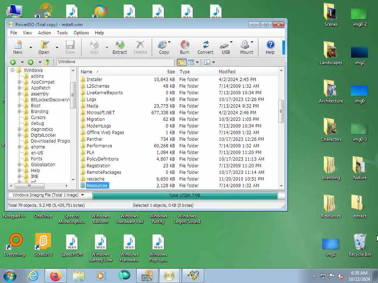This screenshot has height=283, width=378.
Task: Open the Tools menu
Action: (x=62, y=33)
